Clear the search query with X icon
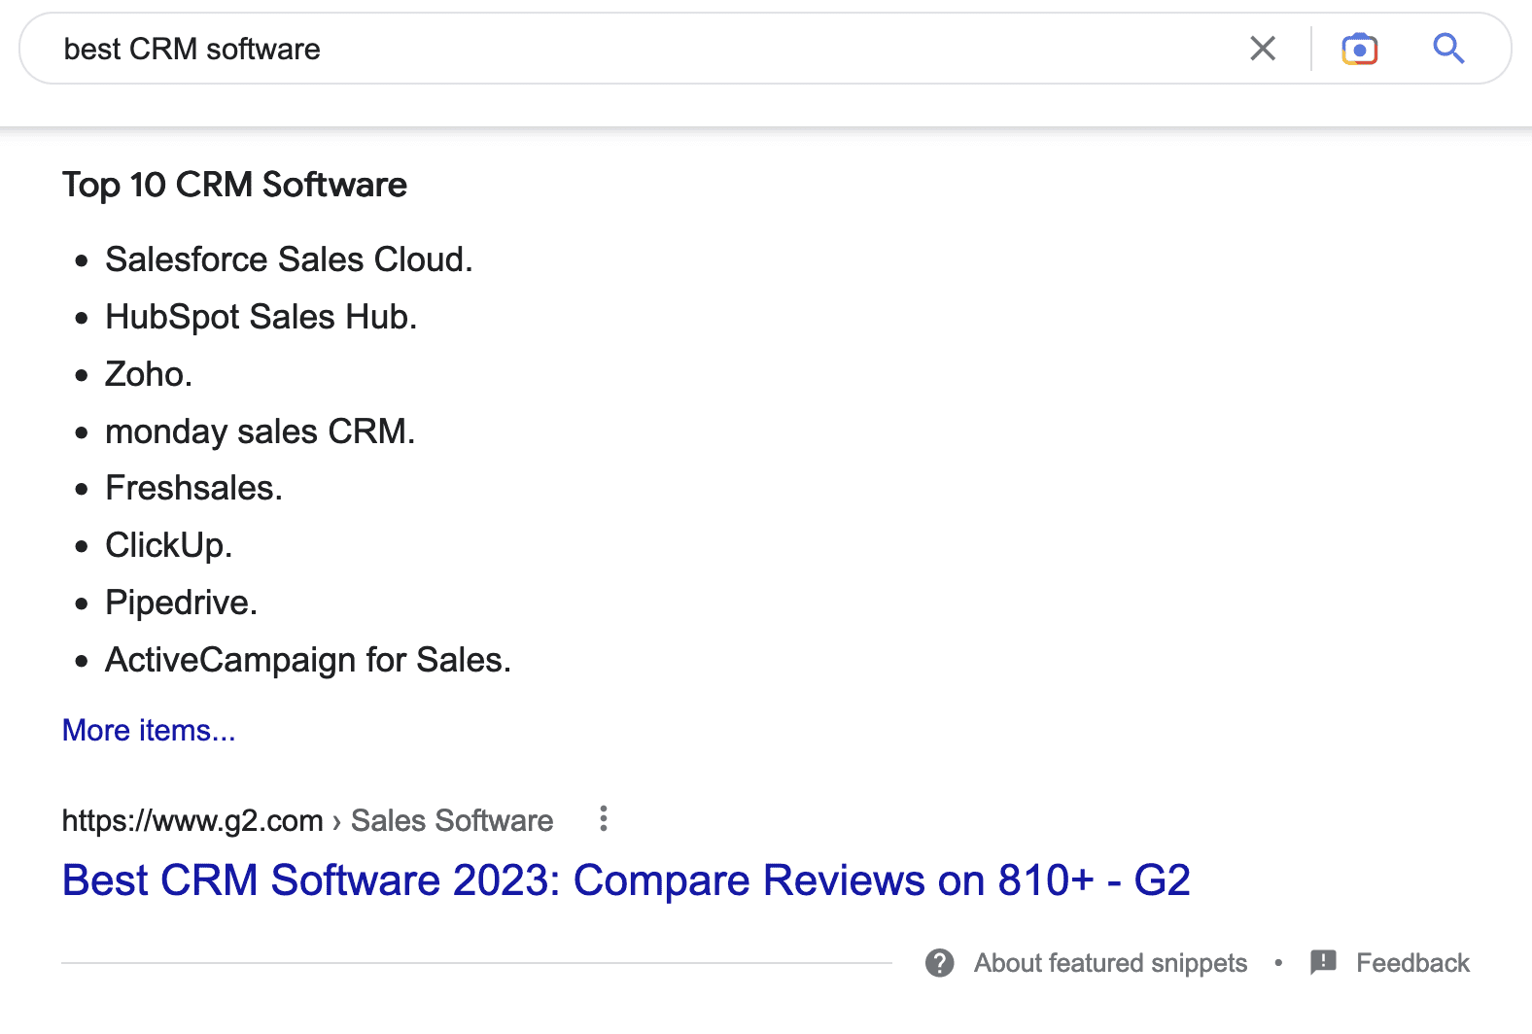This screenshot has width=1532, height=1034. [x=1262, y=49]
